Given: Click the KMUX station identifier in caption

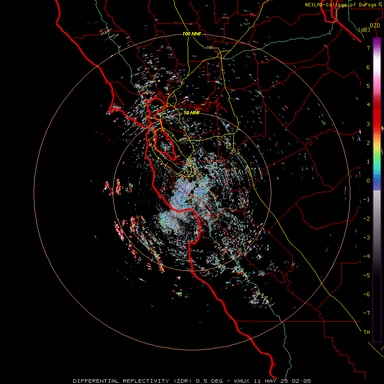Looking at the screenshot, I should tap(242, 381).
